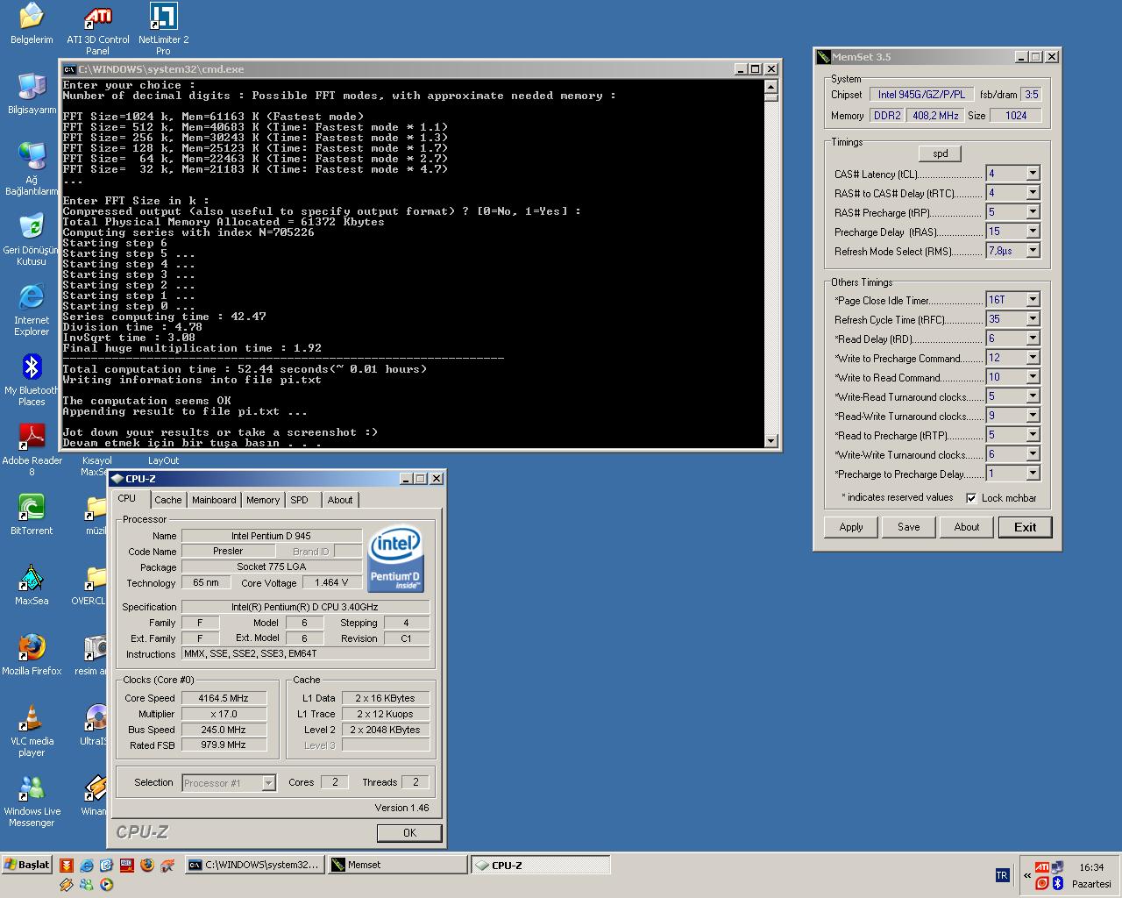Click OK button in CPU-Z window
This screenshot has height=898, width=1122.
pos(409,833)
